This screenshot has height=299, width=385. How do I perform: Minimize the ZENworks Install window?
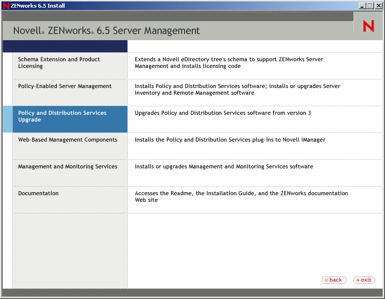[363, 5]
